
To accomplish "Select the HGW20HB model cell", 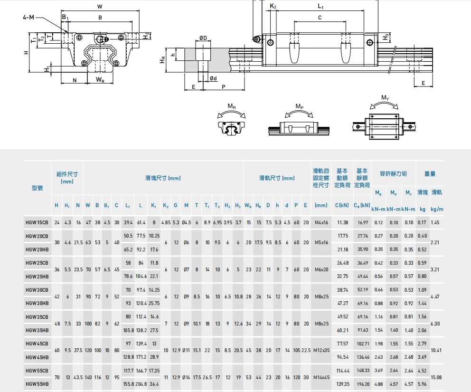I will coord(37,249).
